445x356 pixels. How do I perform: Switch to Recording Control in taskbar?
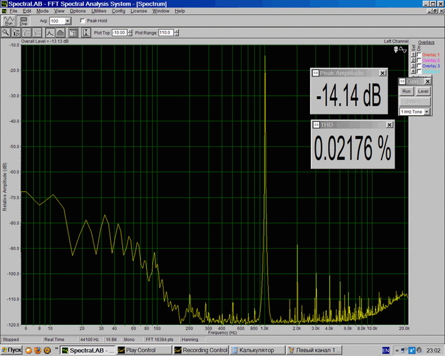click(202, 350)
